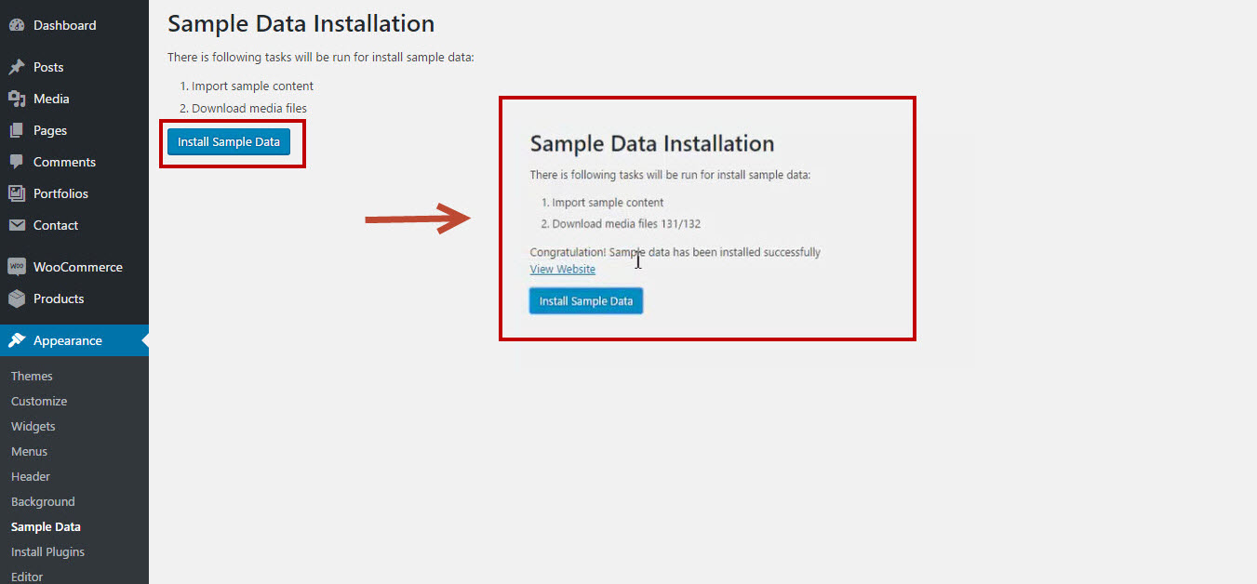Go to Customize under Appearance
Viewport: 1257px width, 584px height.
(x=39, y=401)
